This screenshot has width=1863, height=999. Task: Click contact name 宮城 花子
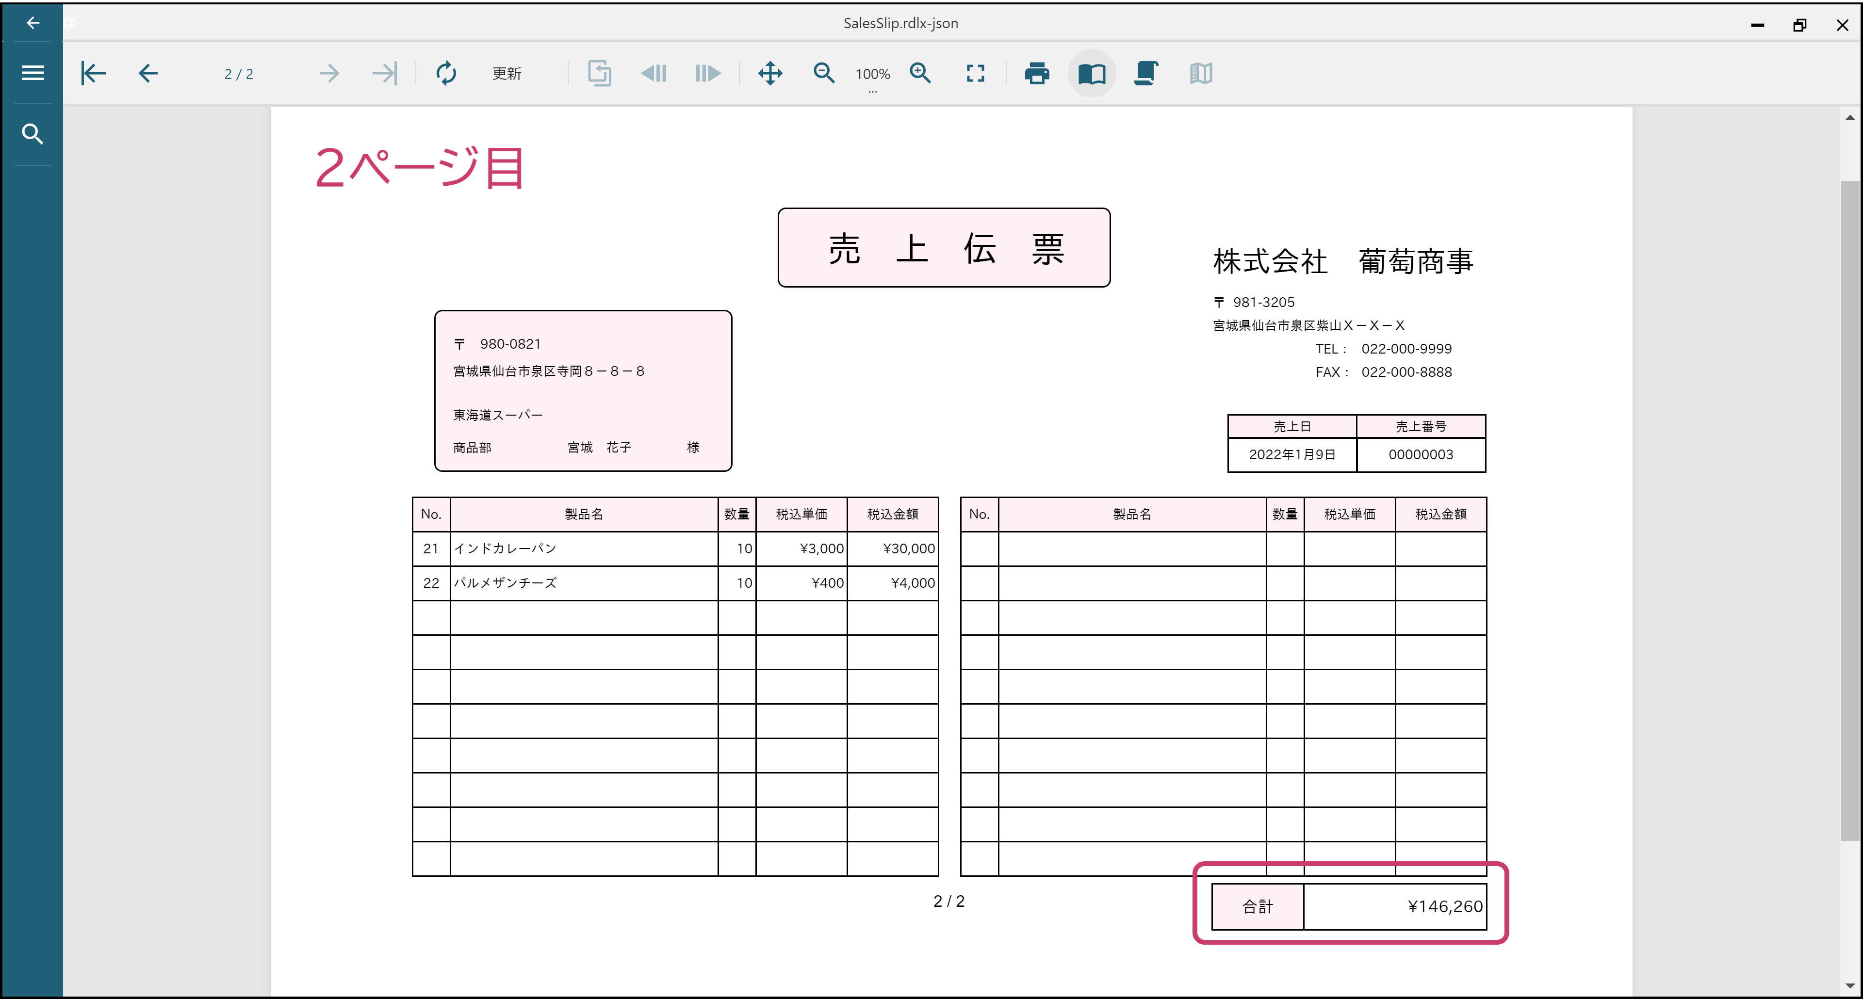click(x=600, y=448)
